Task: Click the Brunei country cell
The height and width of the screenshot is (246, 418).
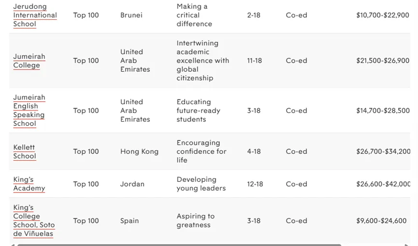Action: click(131, 15)
